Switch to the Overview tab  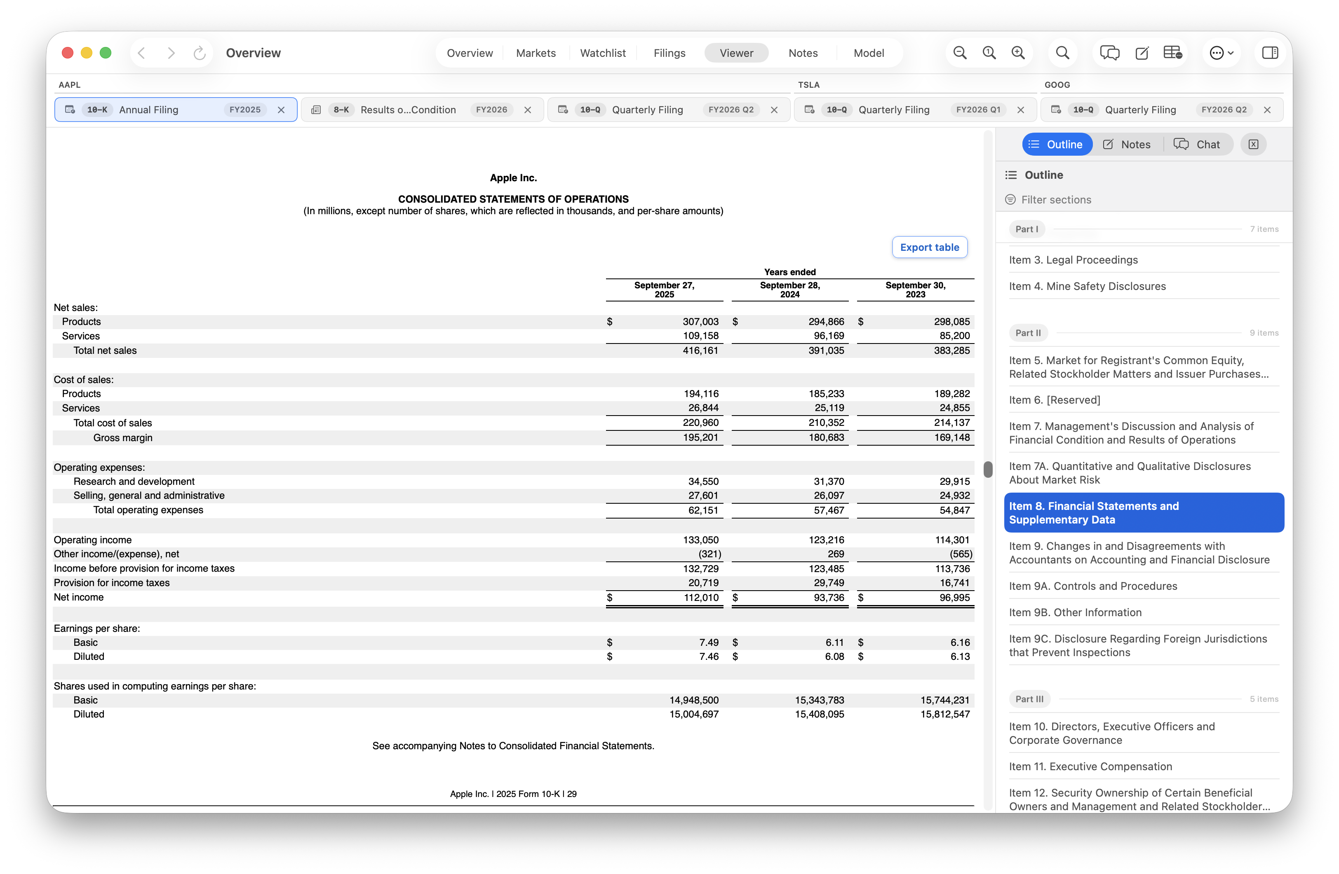tap(470, 53)
